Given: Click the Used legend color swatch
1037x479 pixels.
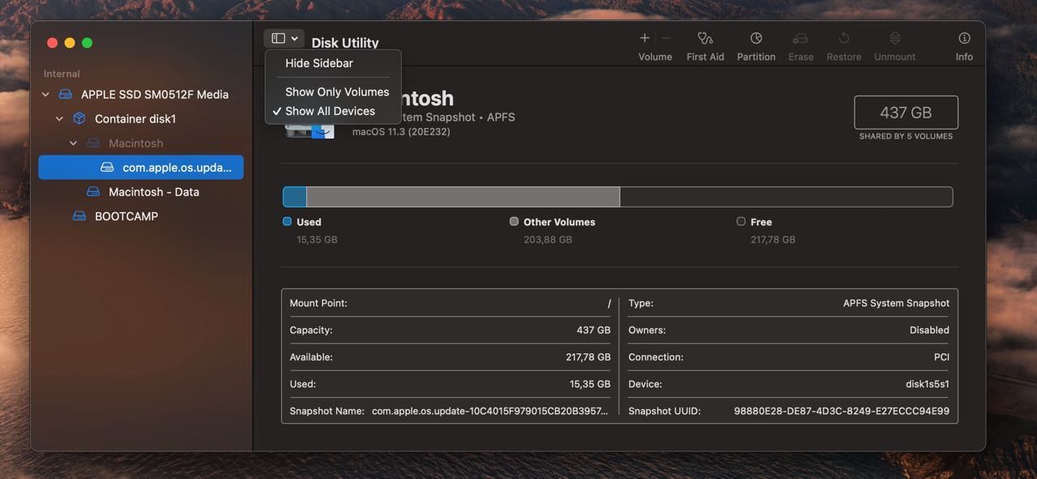Looking at the screenshot, I should [x=287, y=221].
